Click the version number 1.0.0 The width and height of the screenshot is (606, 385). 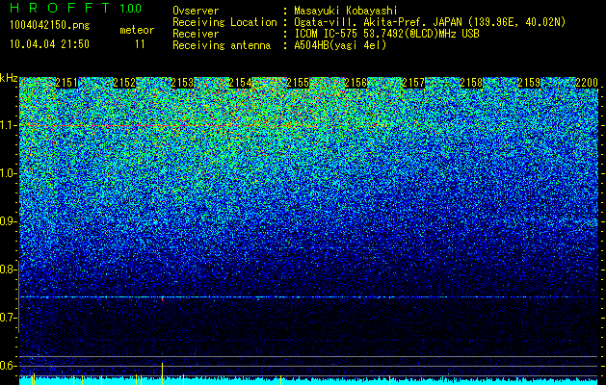click(131, 8)
